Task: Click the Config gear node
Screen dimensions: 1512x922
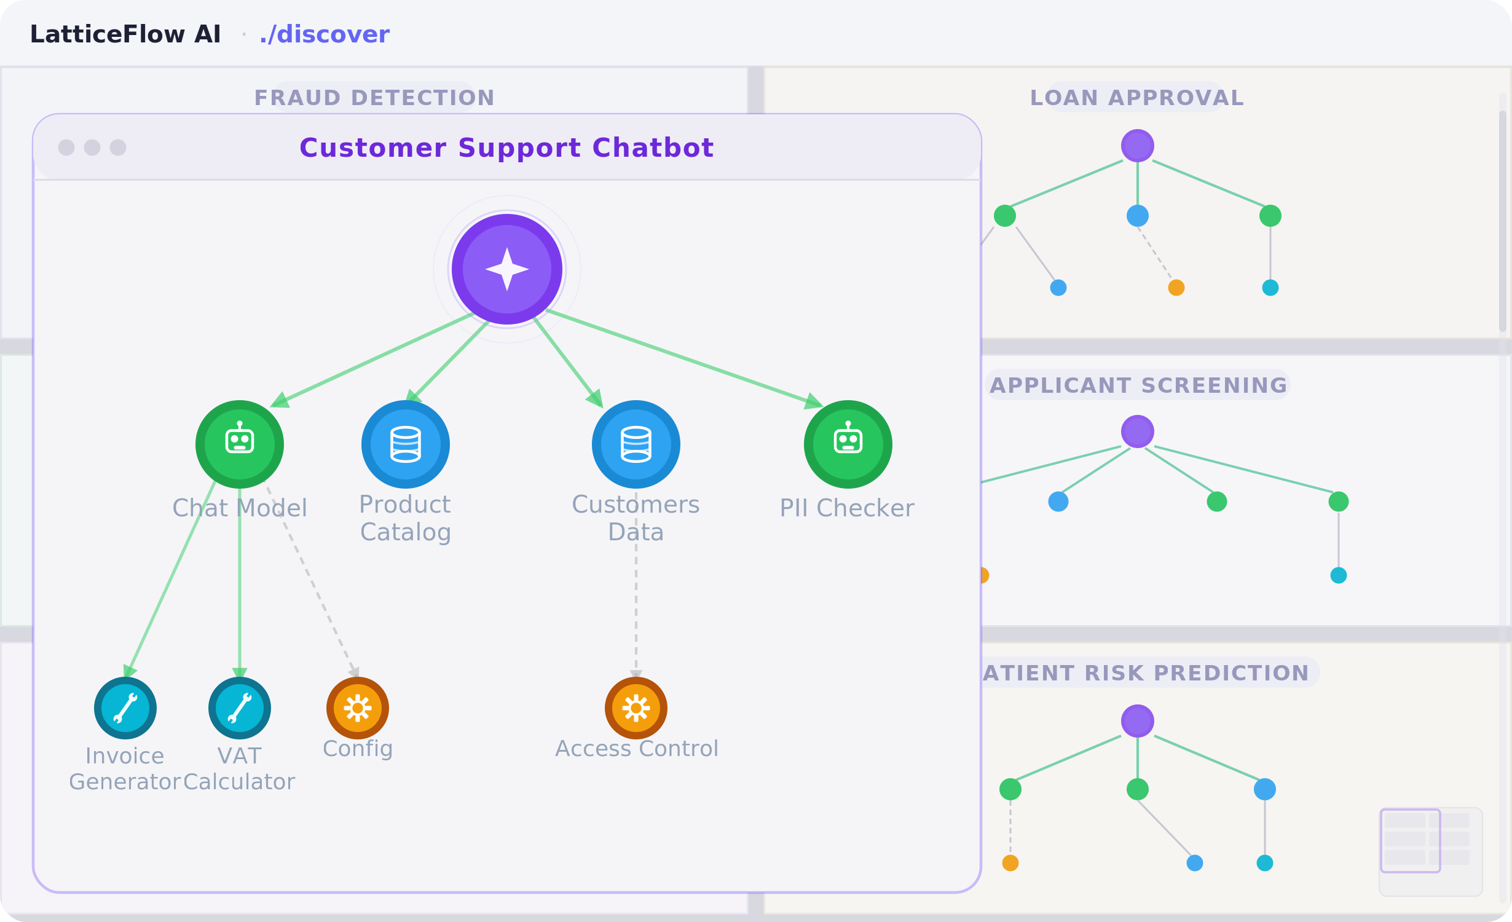Action: tap(358, 708)
